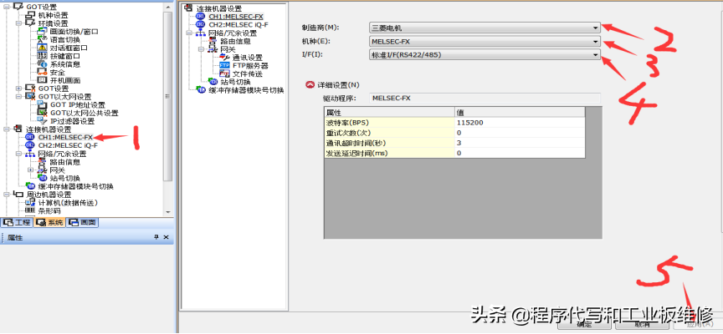Click the system tree scroll-down arrow
The width and height of the screenshot is (723, 334).
pyautogui.click(x=168, y=211)
